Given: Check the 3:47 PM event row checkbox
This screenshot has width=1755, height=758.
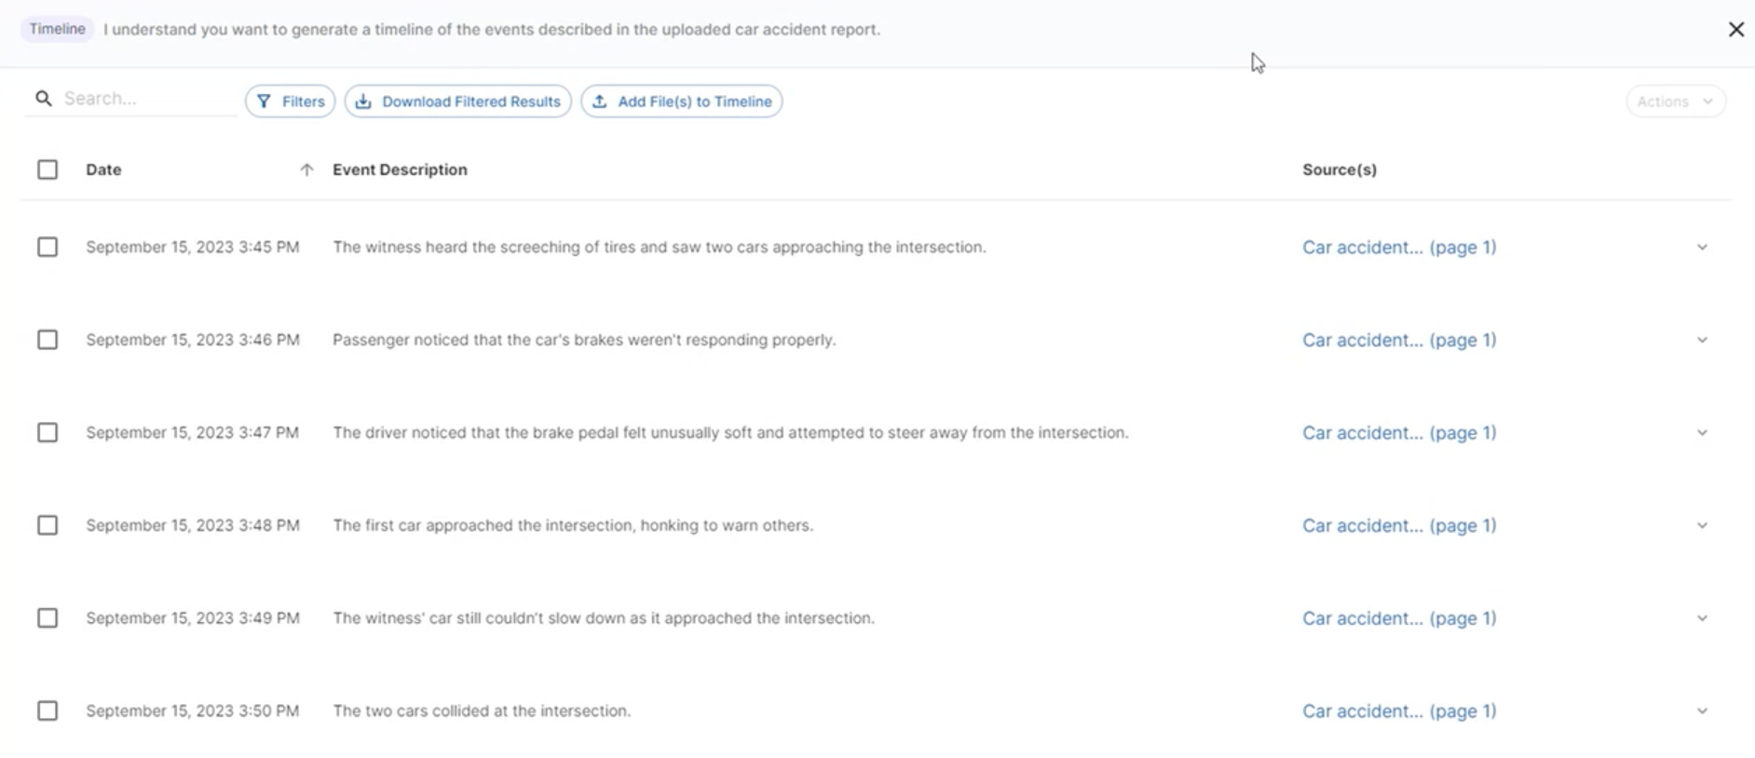Looking at the screenshot, I should coord(48,432).
